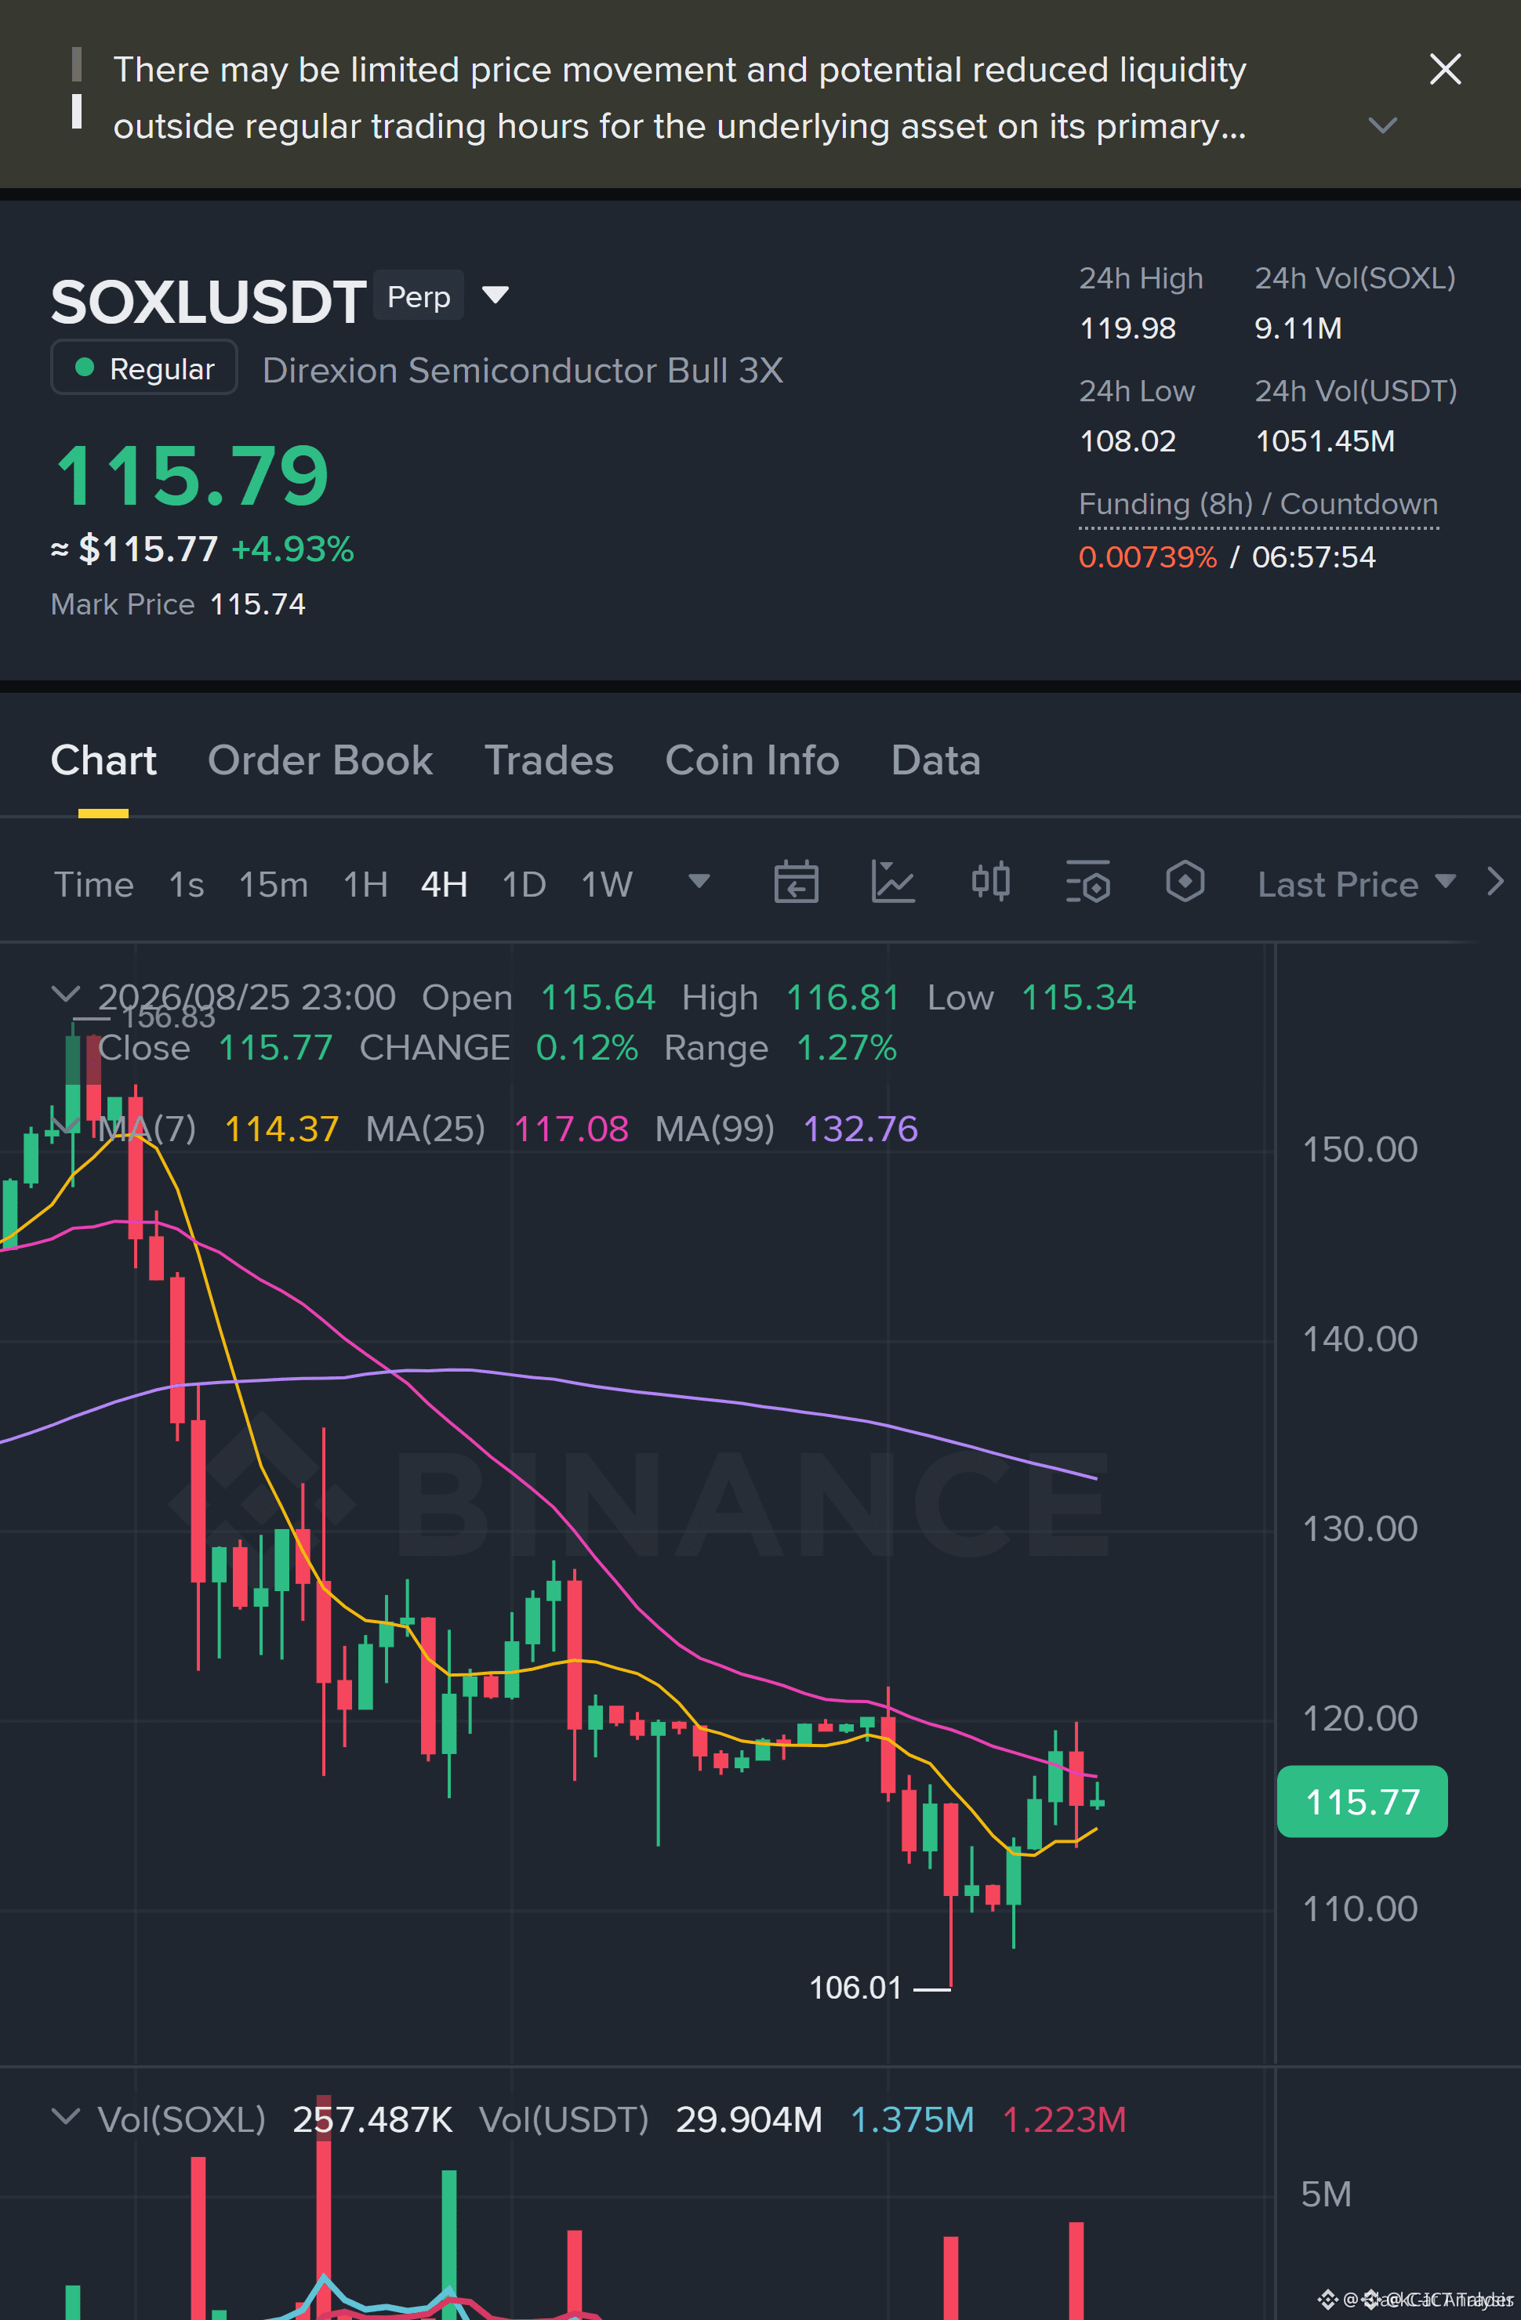
Task: Tap the MA(99) value 132.76
Action: (860, 1129)
